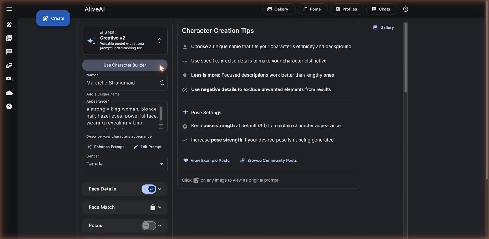Click the image prompt icon in footer hint

(x=196, y=180)
